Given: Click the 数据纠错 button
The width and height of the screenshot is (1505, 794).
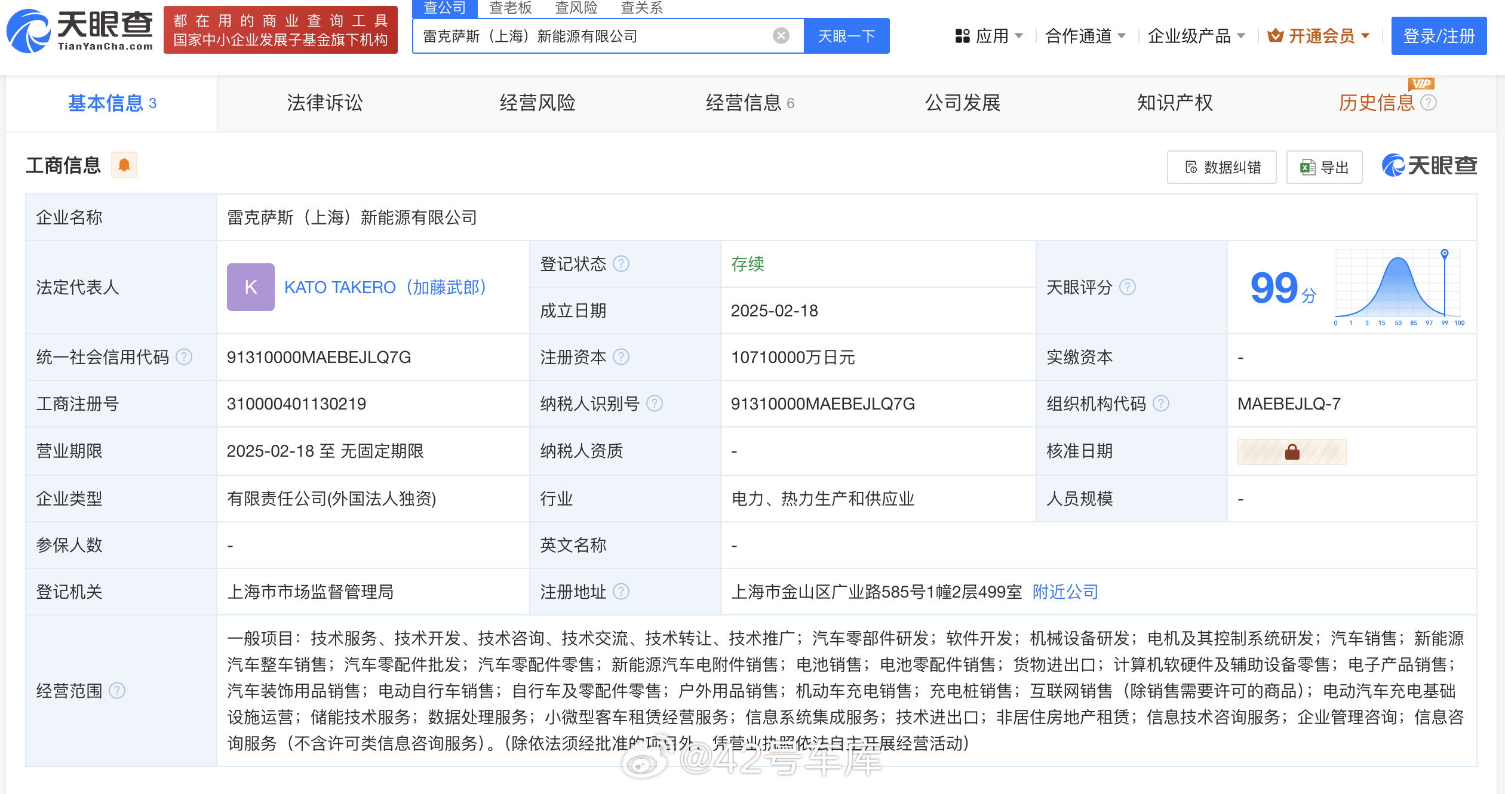Looking at the screenshot, I should coord(1222,167).
